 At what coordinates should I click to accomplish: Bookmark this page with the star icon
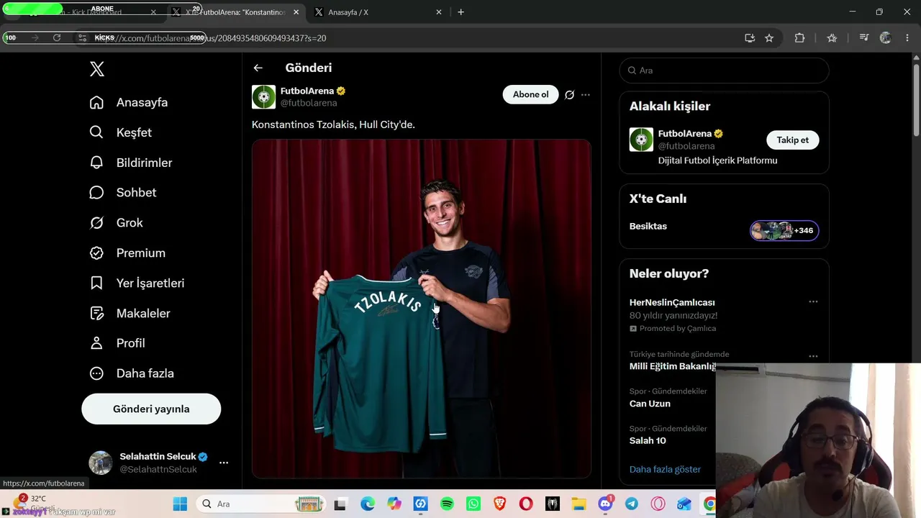(x=769, y=38)
